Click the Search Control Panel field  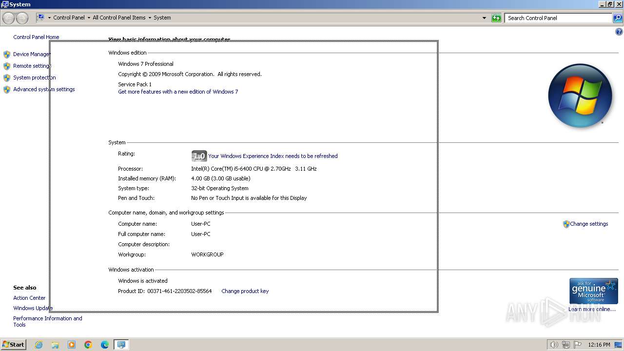tap(558, 18)
